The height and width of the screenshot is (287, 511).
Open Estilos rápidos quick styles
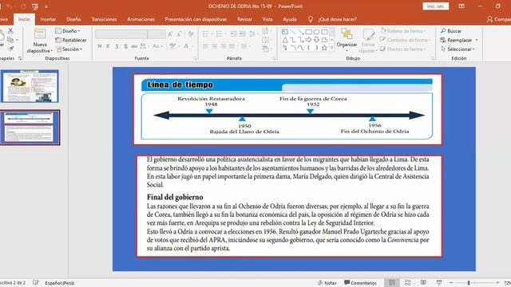(368, 41)
